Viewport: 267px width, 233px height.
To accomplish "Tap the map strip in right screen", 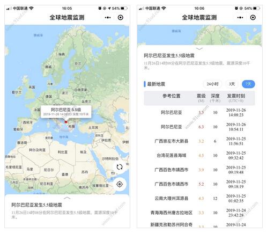I will [x=199, y=35].
